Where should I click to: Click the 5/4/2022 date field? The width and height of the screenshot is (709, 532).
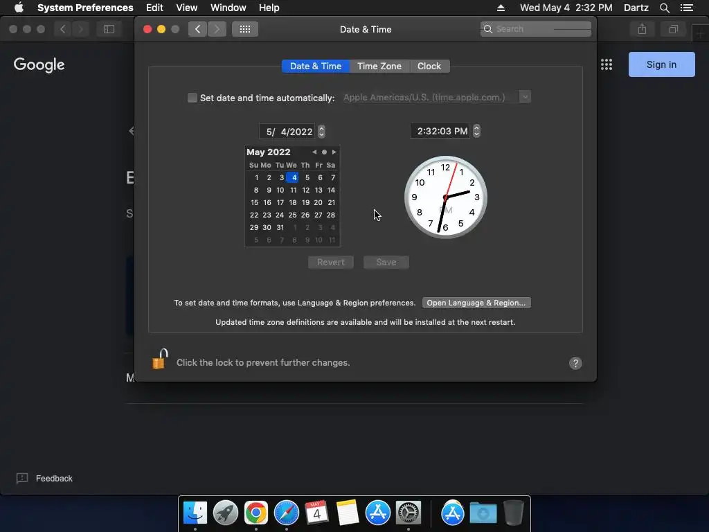[x=287, y=132]
